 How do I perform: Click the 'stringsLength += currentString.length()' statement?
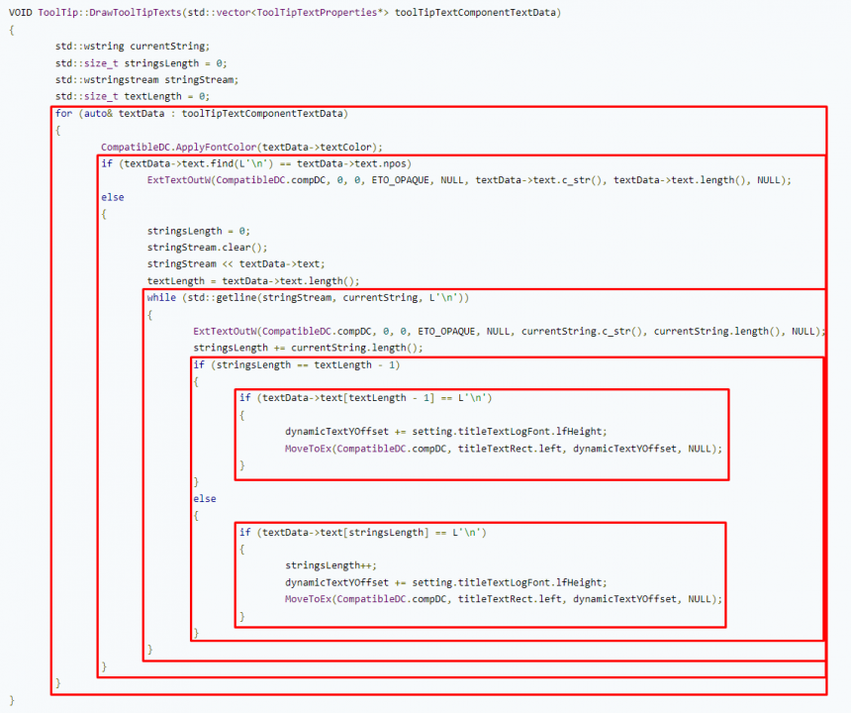(308, 348)
